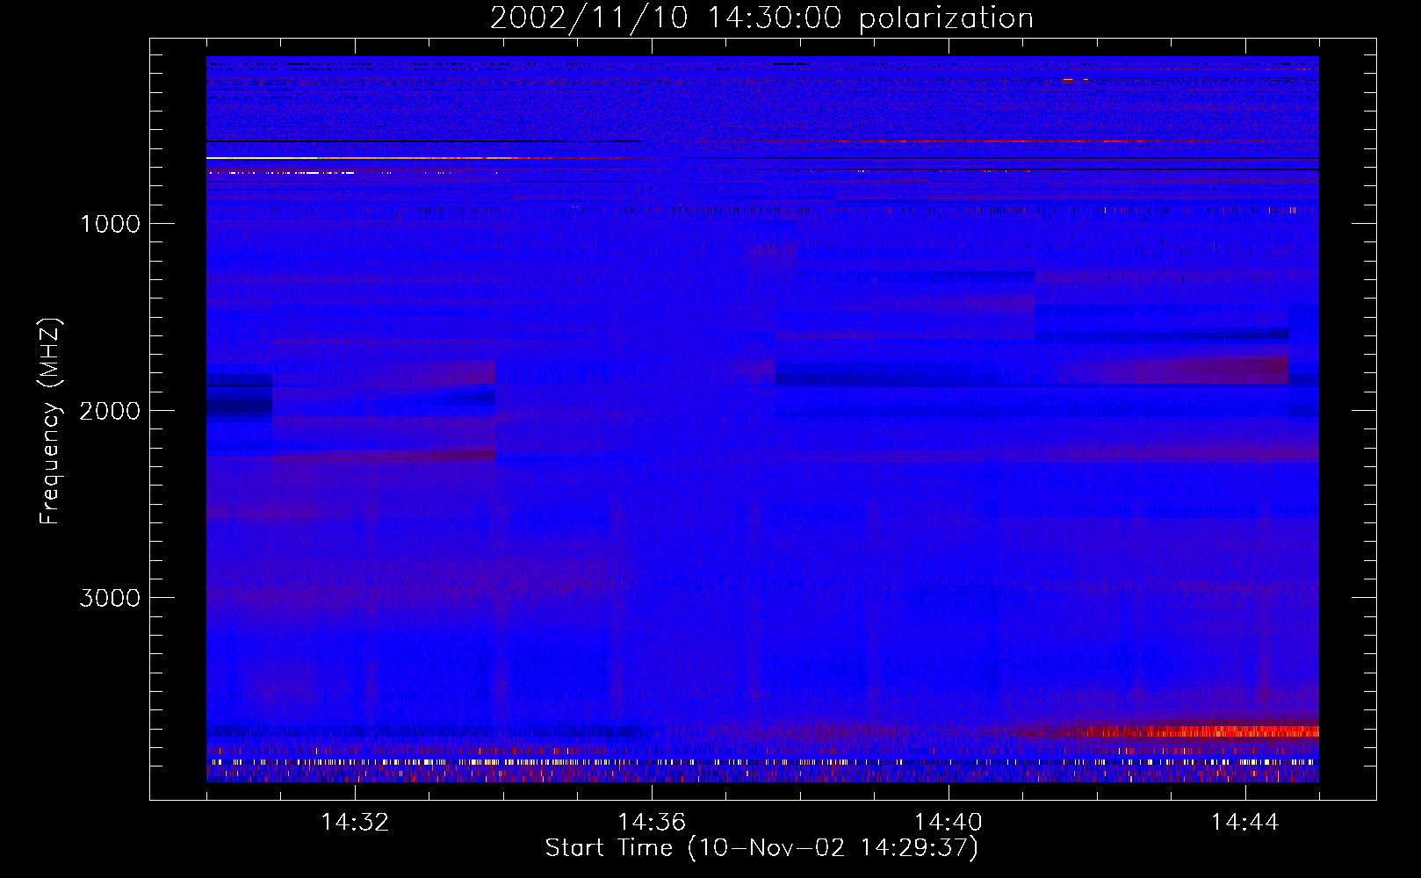
Task: Click the 2000 frequency tick label
Action: click(x=110, y=411)
